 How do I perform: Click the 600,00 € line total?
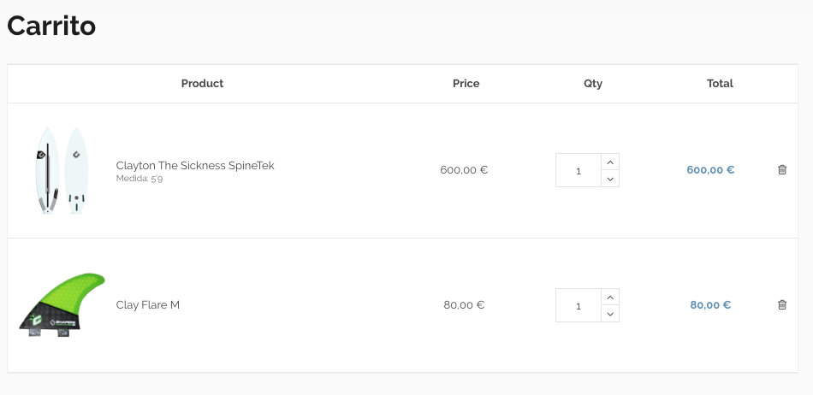(710, 170)
